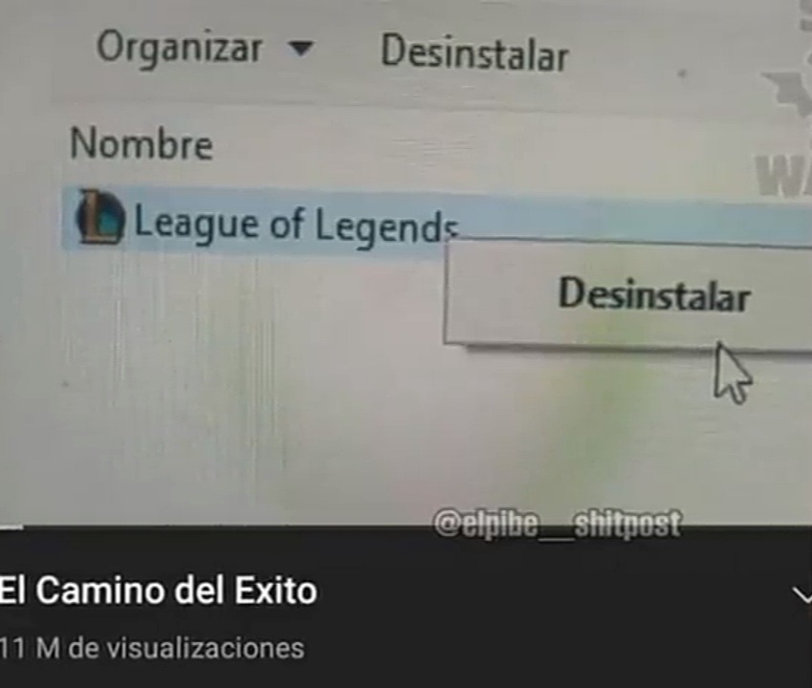
Task: Click the toolbar gap between Organizar and Desinstalar
Action: pyautogui.click(x=347, y=51)
